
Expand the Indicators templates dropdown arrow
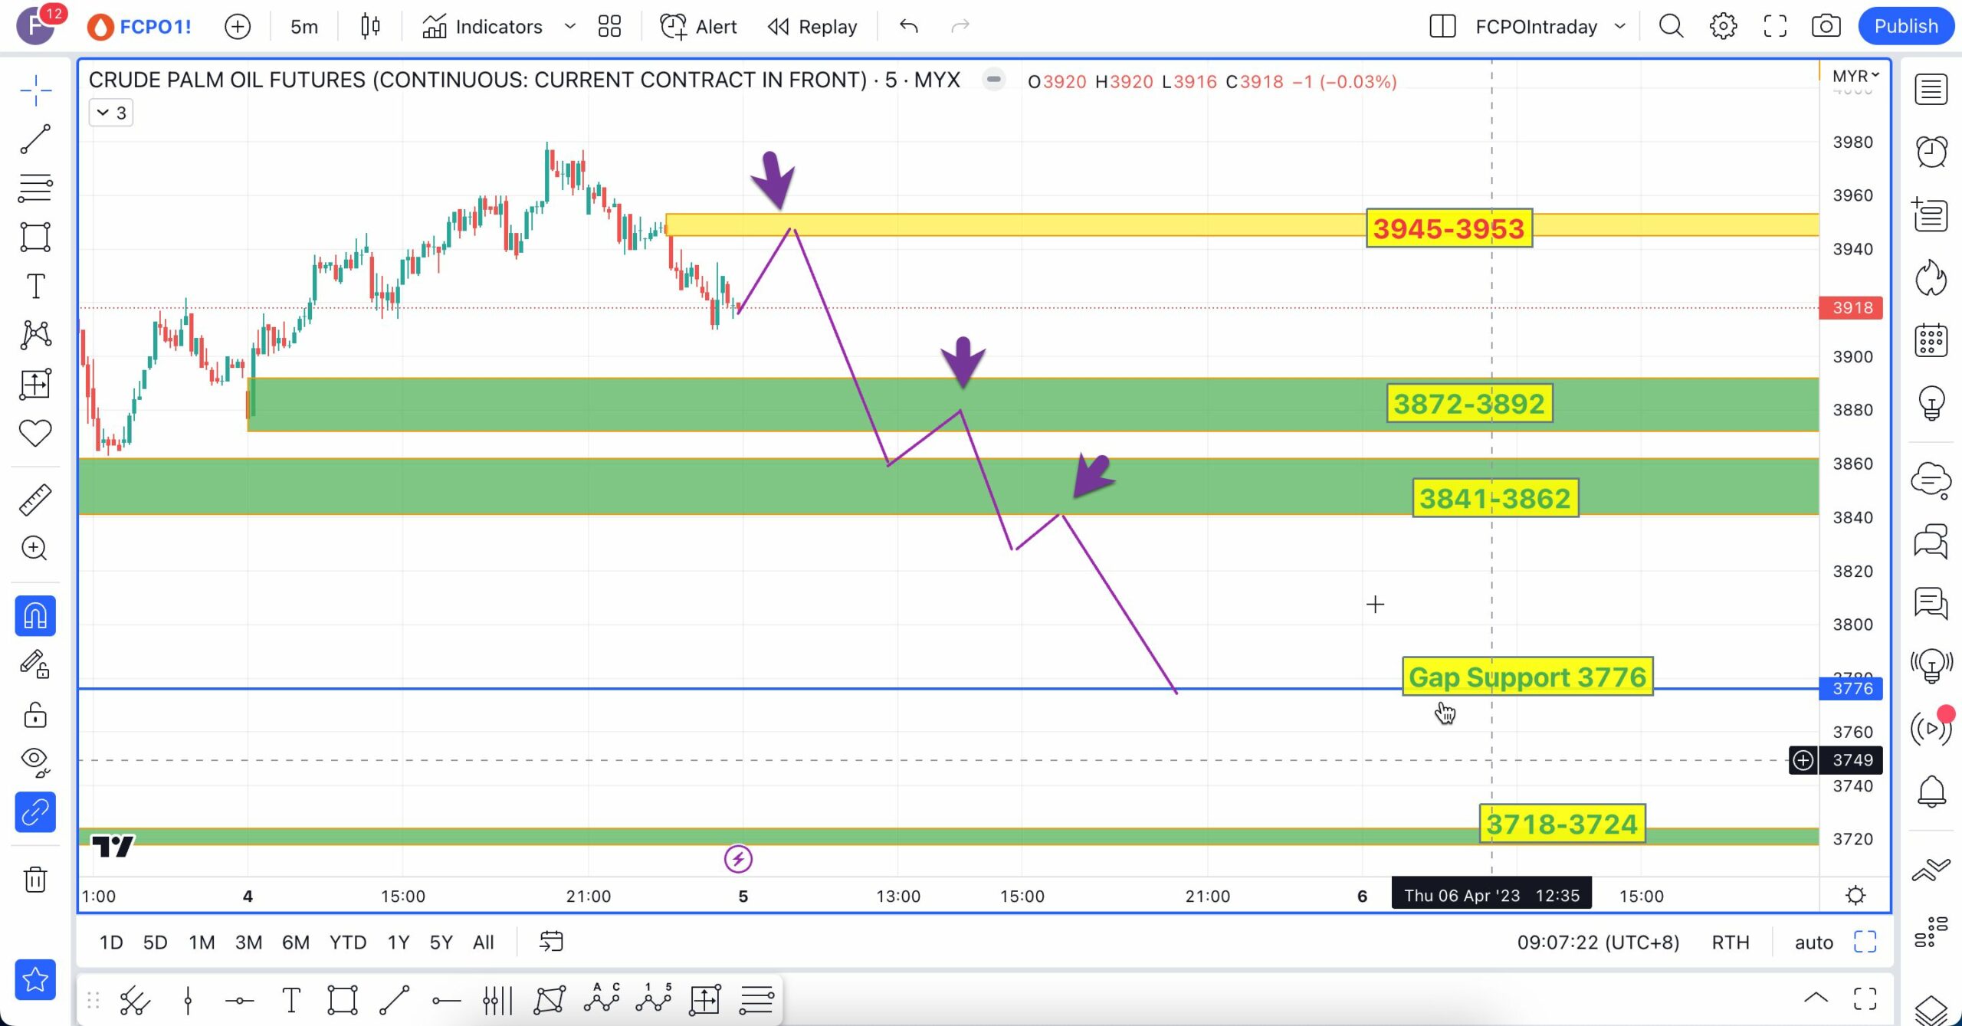click(x=569, y=27)
